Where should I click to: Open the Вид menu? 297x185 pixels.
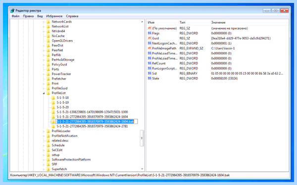coord(40,16)
